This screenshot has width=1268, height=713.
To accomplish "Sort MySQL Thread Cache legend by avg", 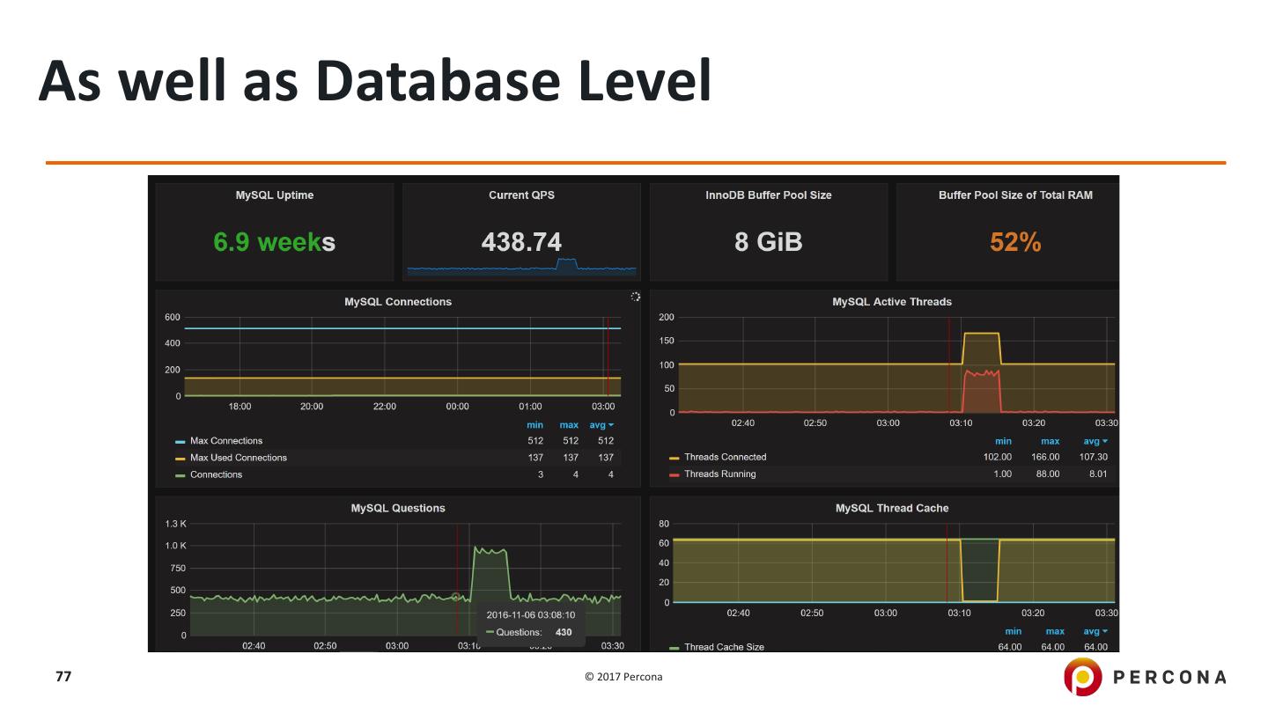I will tap(1095, 631).
